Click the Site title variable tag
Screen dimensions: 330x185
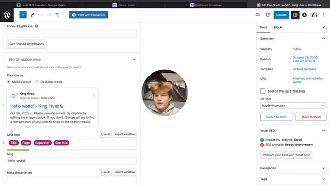(61, 143)
